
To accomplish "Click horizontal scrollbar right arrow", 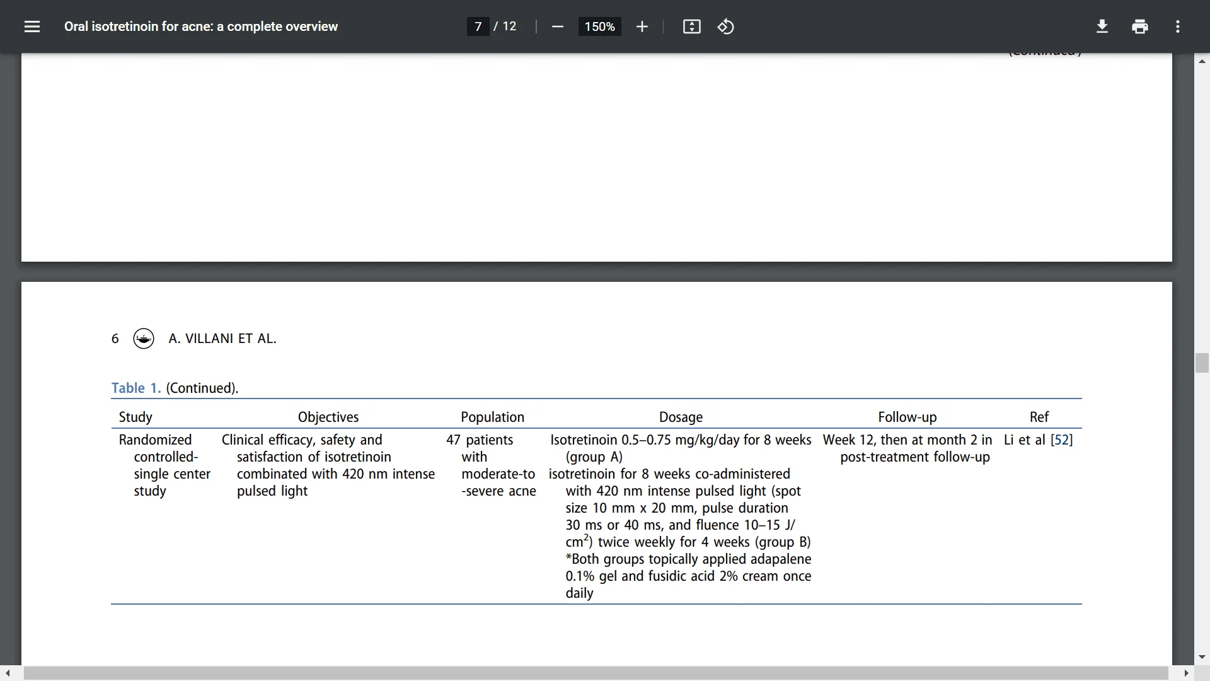I will [x=1187, y=673].
